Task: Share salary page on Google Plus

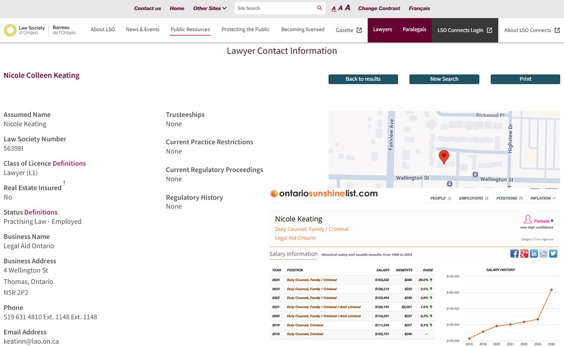Action: coord(524,254)
